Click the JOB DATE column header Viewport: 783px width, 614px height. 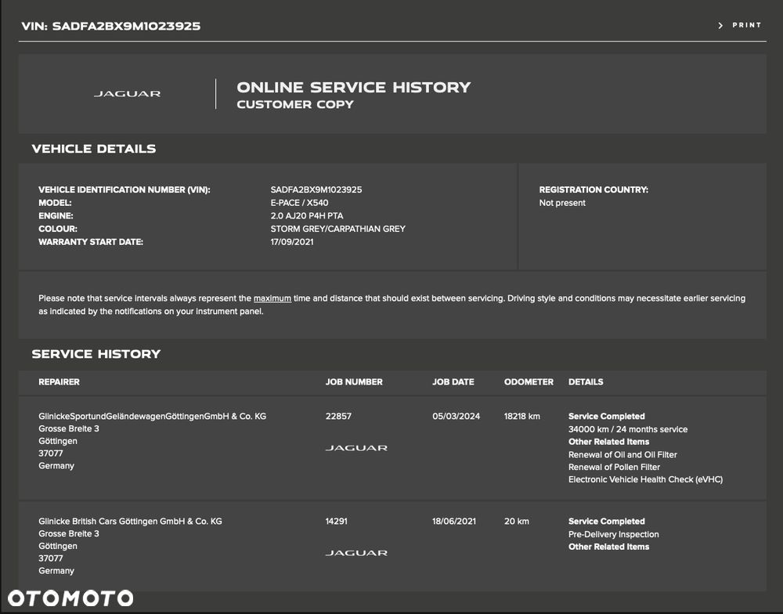coord(453,382)
